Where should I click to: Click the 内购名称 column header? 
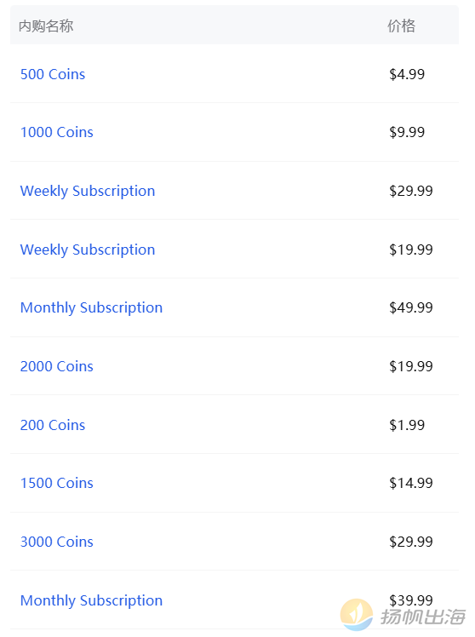pos(46,26)
